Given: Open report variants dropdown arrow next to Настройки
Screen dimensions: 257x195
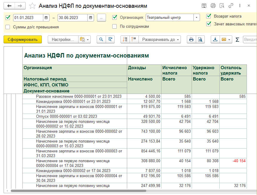Looking at the screenshot, I should click(x=88, y=40).
